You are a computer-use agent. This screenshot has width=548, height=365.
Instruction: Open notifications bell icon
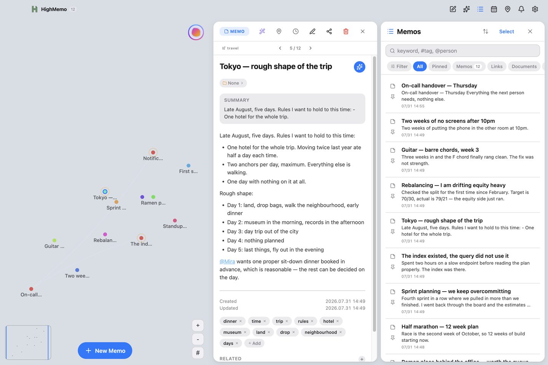click(x=521, y=9)
